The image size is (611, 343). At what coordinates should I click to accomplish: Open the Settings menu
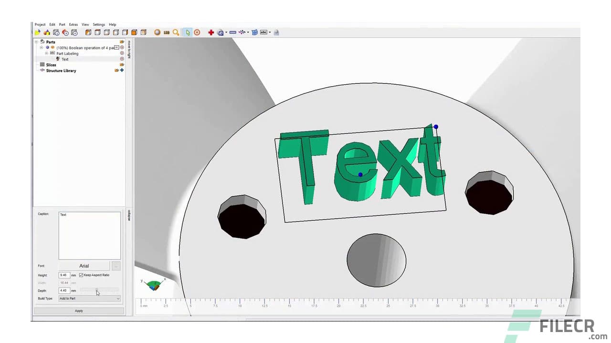coord(99,24)
